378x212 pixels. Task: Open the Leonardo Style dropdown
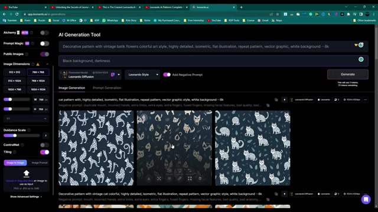(142, 75)
